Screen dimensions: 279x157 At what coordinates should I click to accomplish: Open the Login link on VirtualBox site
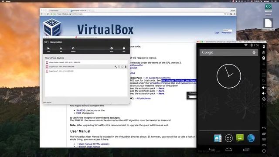[217, 33]
